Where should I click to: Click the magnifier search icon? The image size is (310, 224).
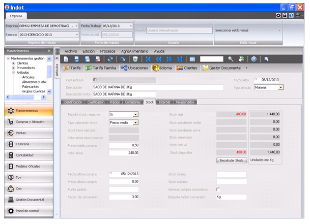[231, 59]
